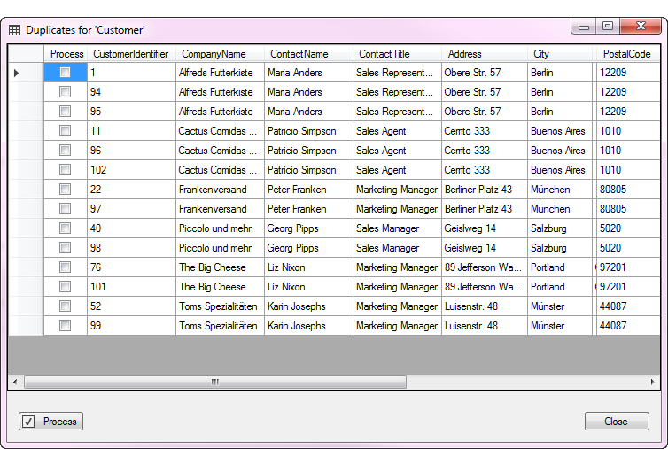The image size is (668, 449).
Task: Click the 'Luisenstr. 48' cell in row 52
Action: click(x=485, y=306)
